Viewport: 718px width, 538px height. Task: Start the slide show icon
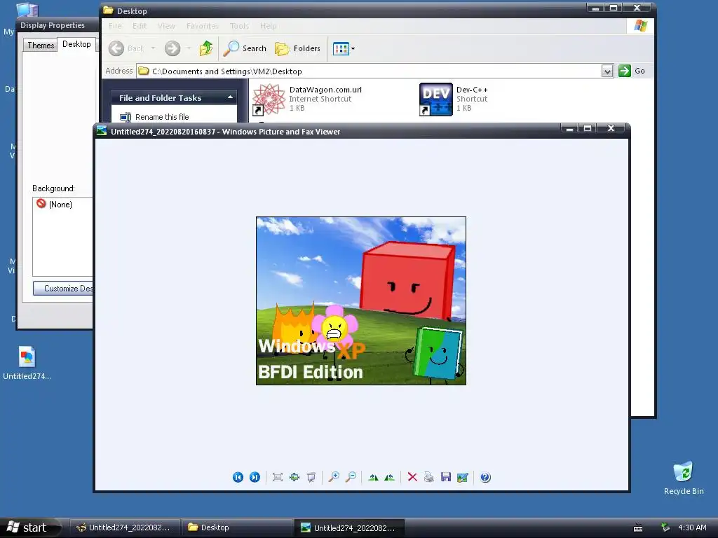coord(311,477)
